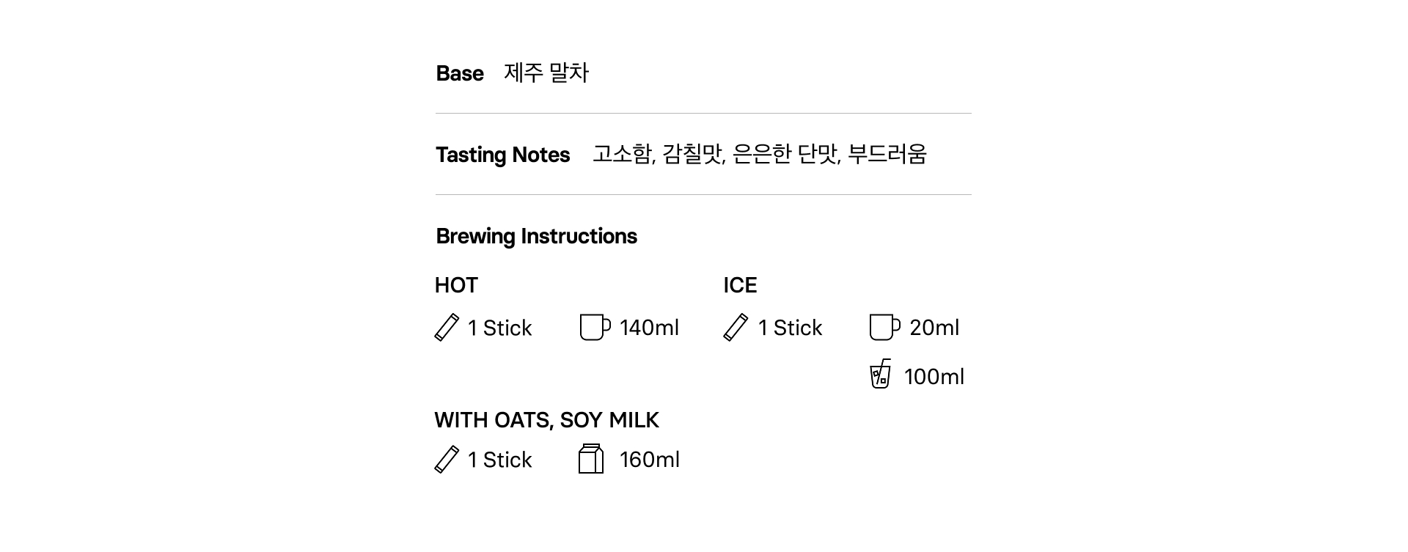Image resolution: width=1408 pixels, height=552 pixels.
Task: Click the 1 Stick text under HOT
Action: click(499, 328)
